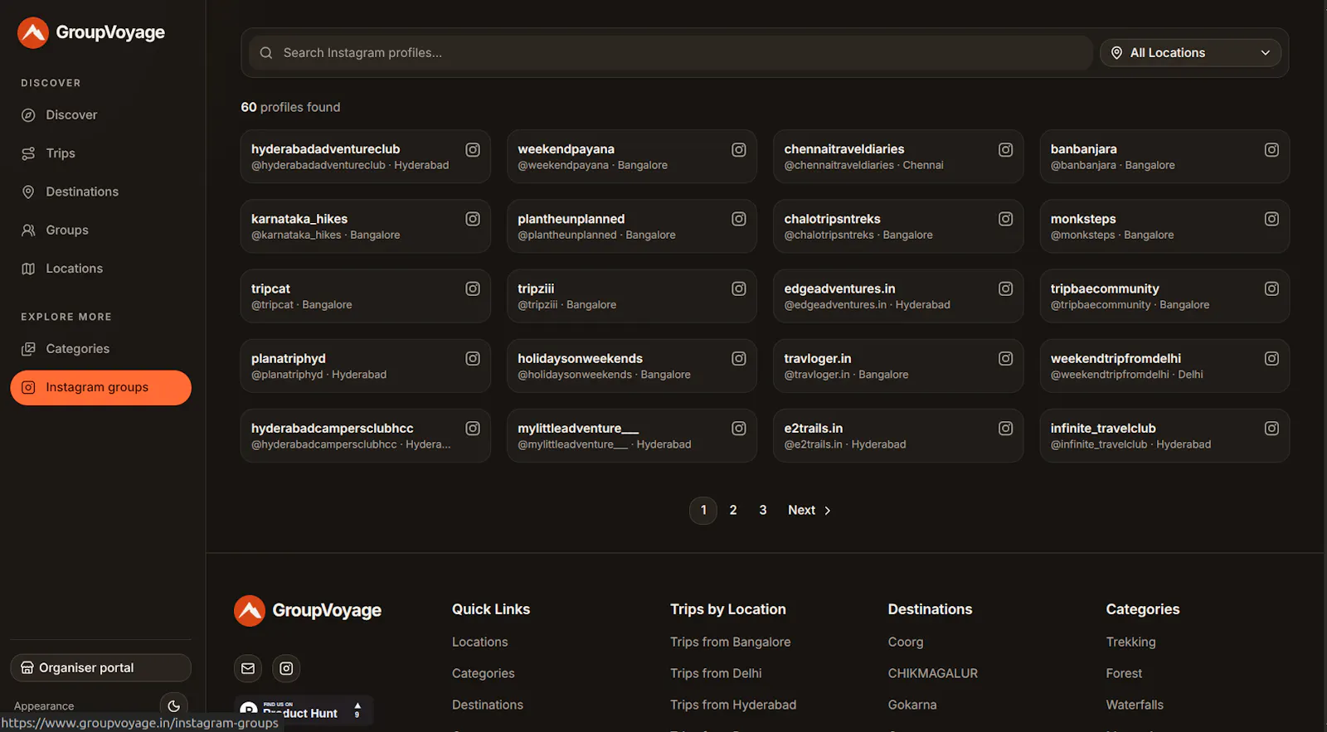The width and height of the screenshot is (1327, 732).
Task: Open Waterfalls category footer link
Action: 1135,705
